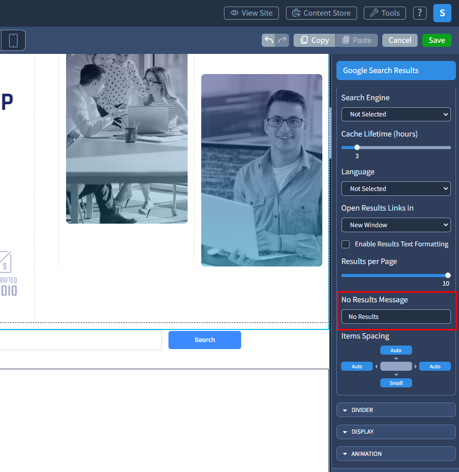Open the Search Engine dropdown

point(396,114)
